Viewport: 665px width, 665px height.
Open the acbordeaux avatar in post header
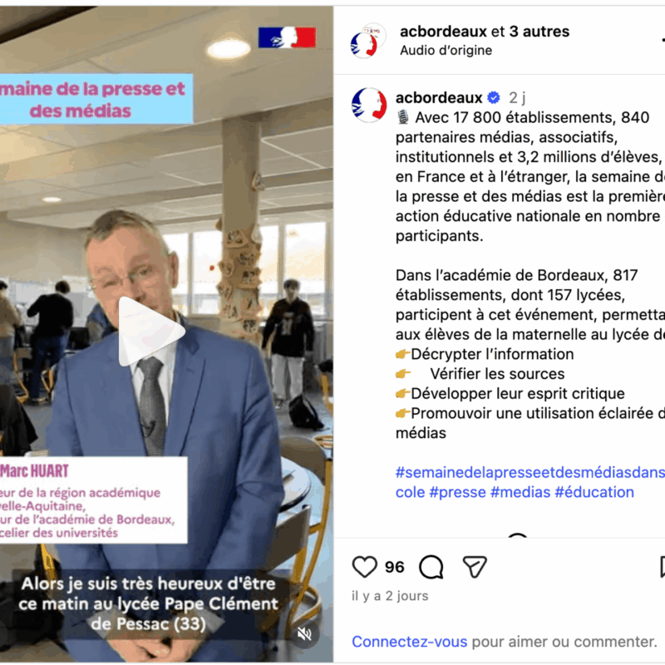367,41
